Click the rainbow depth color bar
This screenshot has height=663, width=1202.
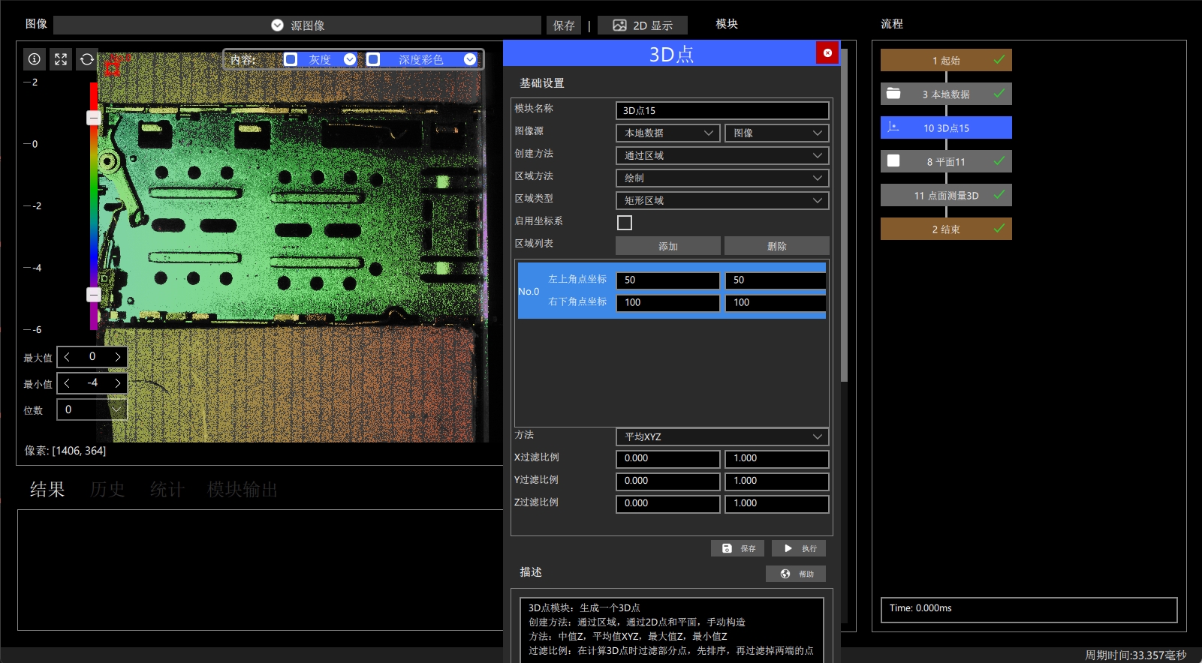pyautogui.click(x=94, y=206)
